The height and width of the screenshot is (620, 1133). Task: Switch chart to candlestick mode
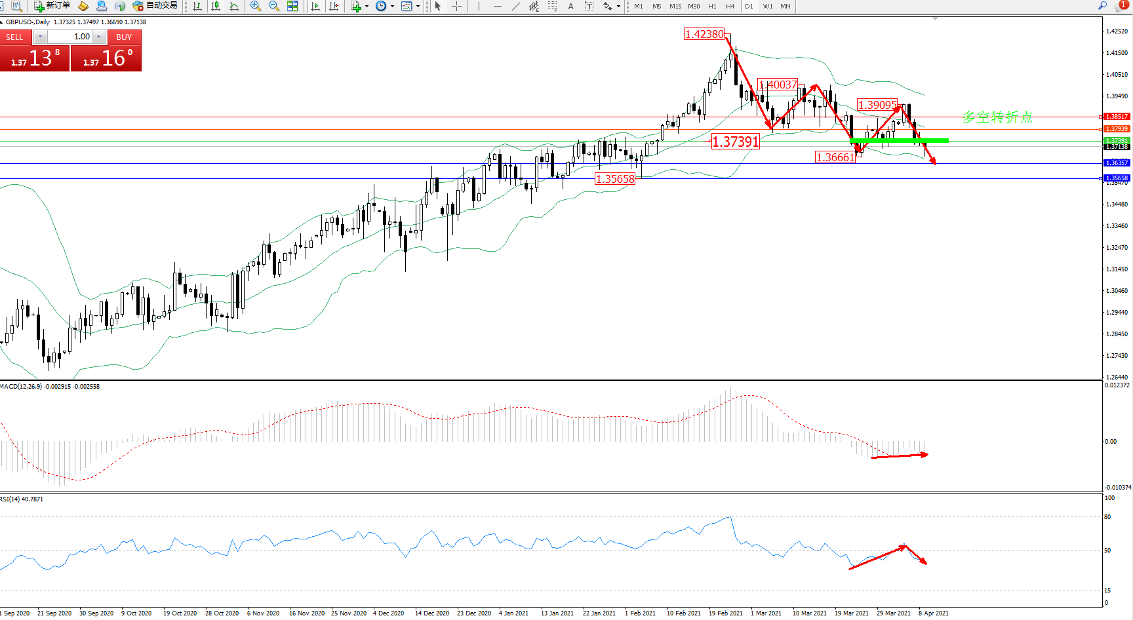[216, 6]
